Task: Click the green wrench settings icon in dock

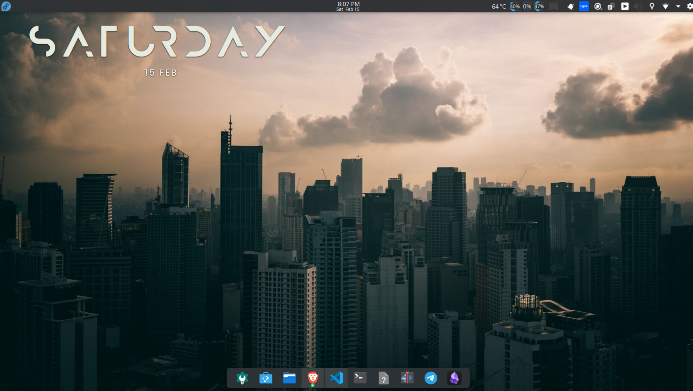Action: pos(242,378)
